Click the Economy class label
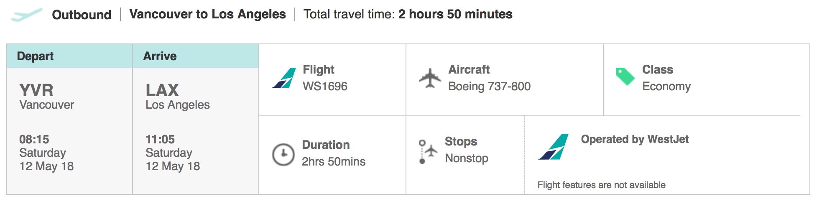827x209 pixels. point(666,86)
